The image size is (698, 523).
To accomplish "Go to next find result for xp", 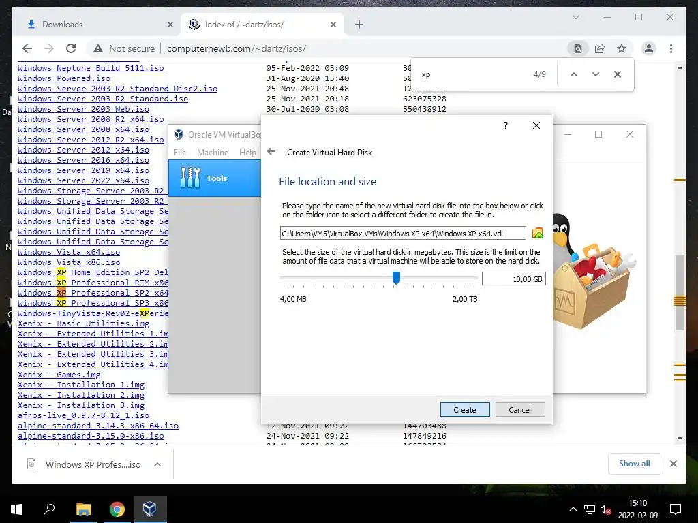I will pyautogui.click(x=596, y=74).
